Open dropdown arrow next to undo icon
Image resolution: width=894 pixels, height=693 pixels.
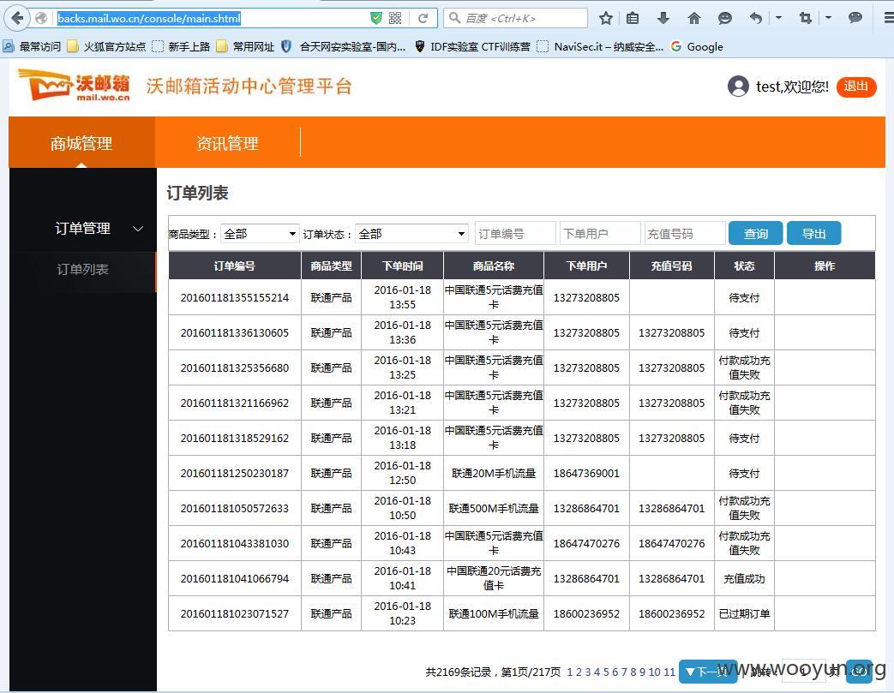(778, 18)
